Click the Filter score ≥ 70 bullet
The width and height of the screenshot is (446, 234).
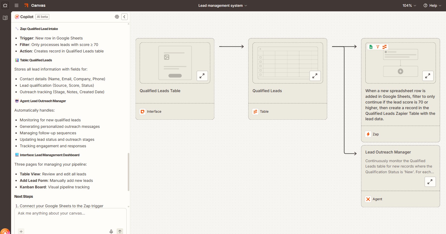click(59, 45)
